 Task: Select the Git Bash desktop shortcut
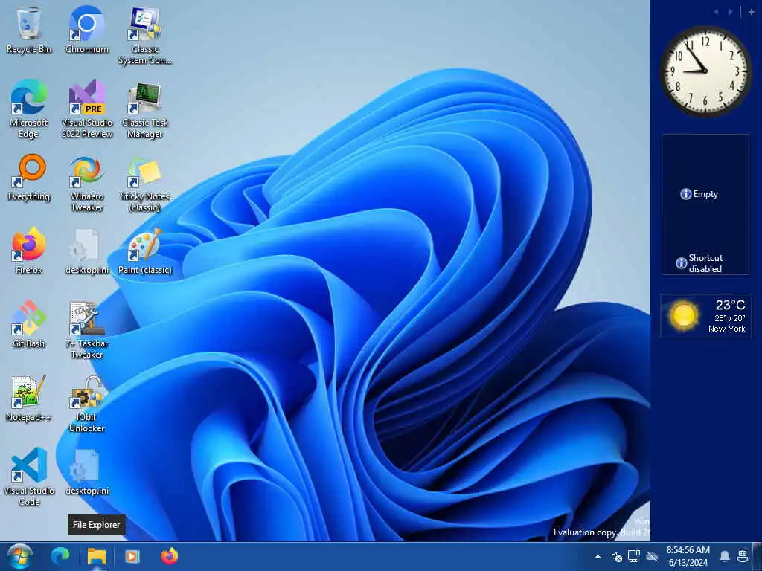tap(29, 324)
